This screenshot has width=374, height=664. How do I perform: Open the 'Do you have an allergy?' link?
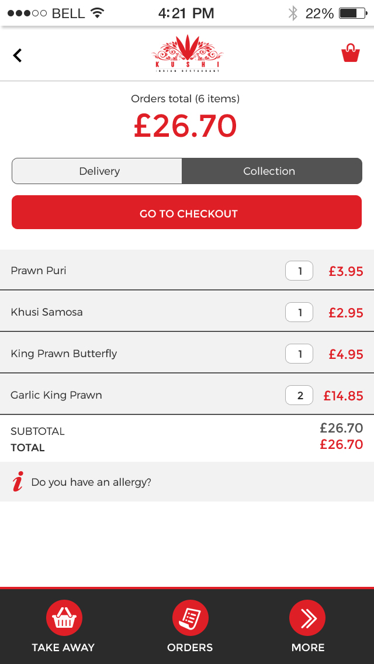91,482
